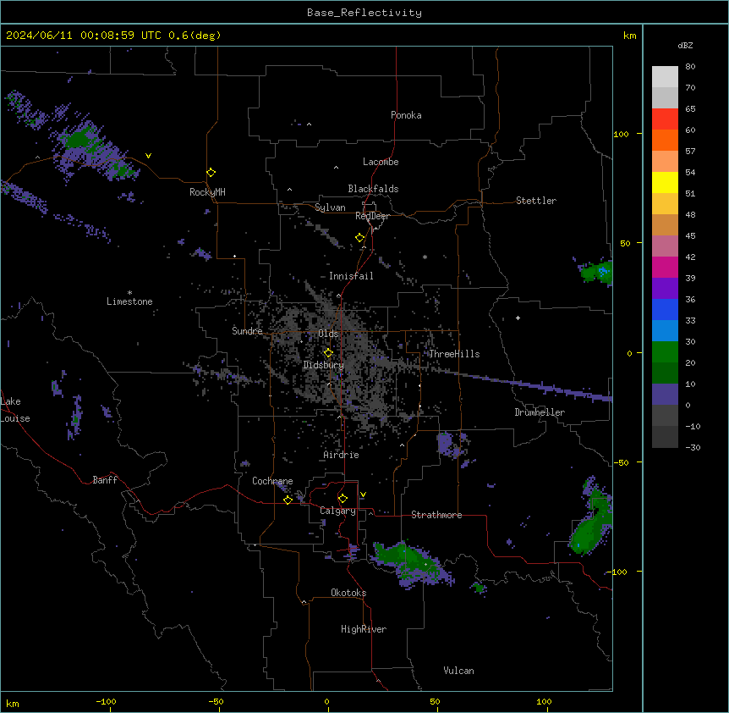Select the blue 33-36 dBZ legend swatch

665,309
